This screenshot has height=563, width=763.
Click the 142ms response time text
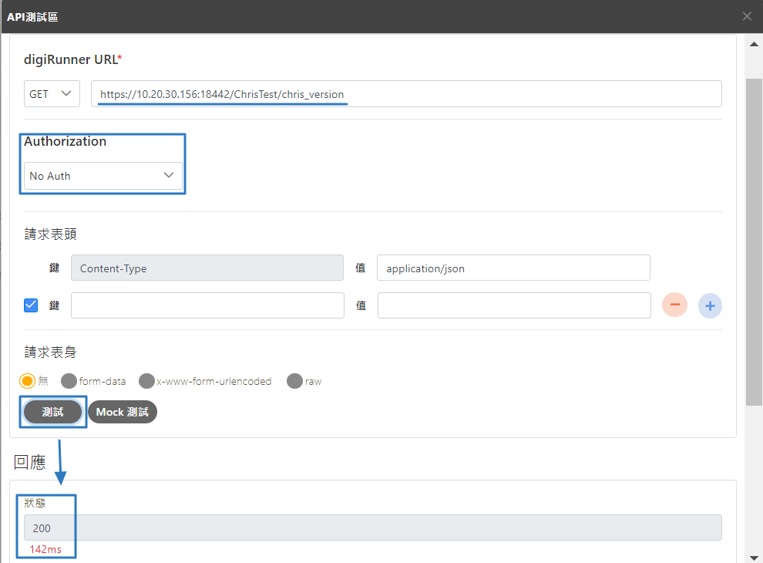[x=45, y=549]
